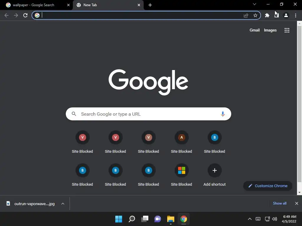Open Chat app on taskbar
The image size is (302, 226).
pos(157,219)
